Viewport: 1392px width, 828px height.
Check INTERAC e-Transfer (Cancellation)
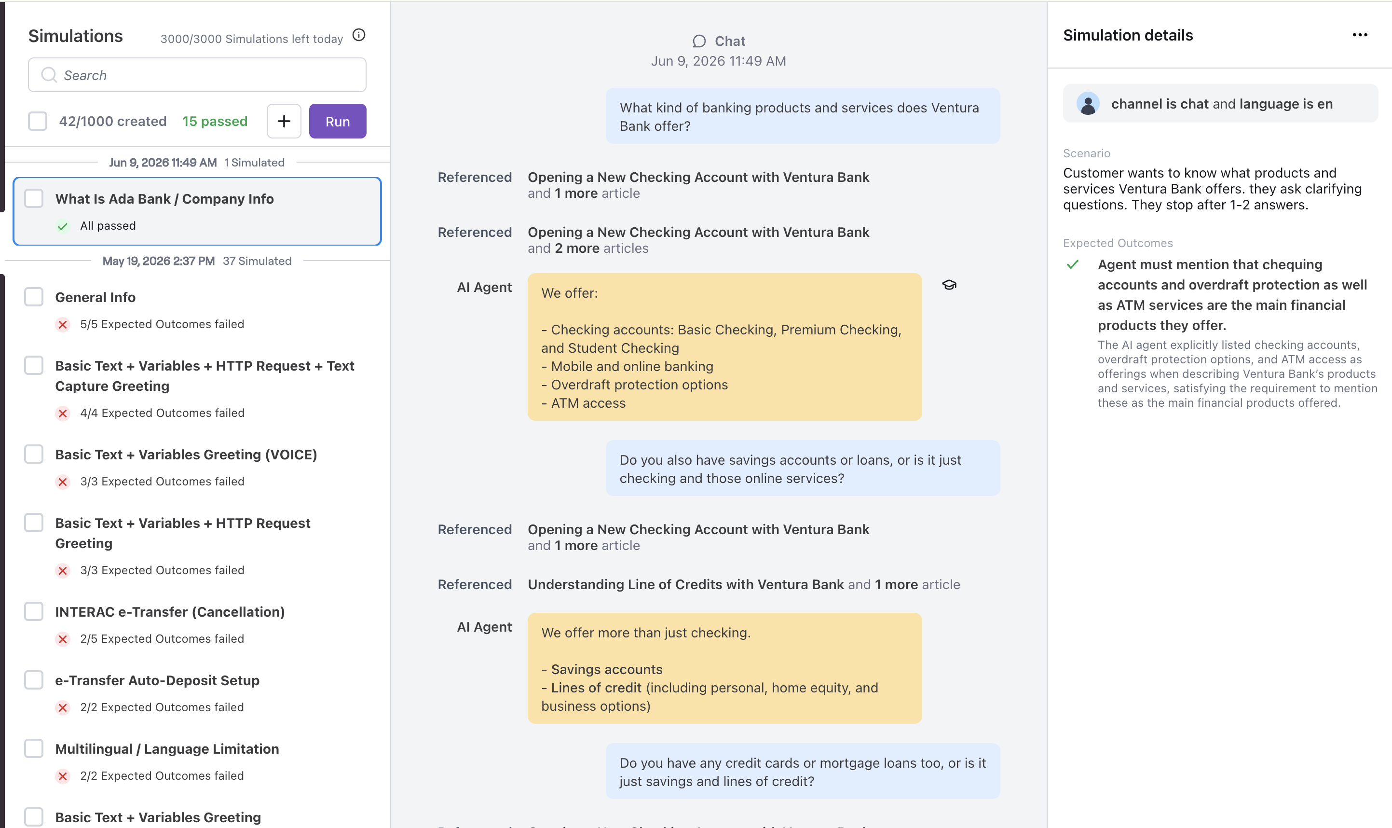(x=33, y=611)
